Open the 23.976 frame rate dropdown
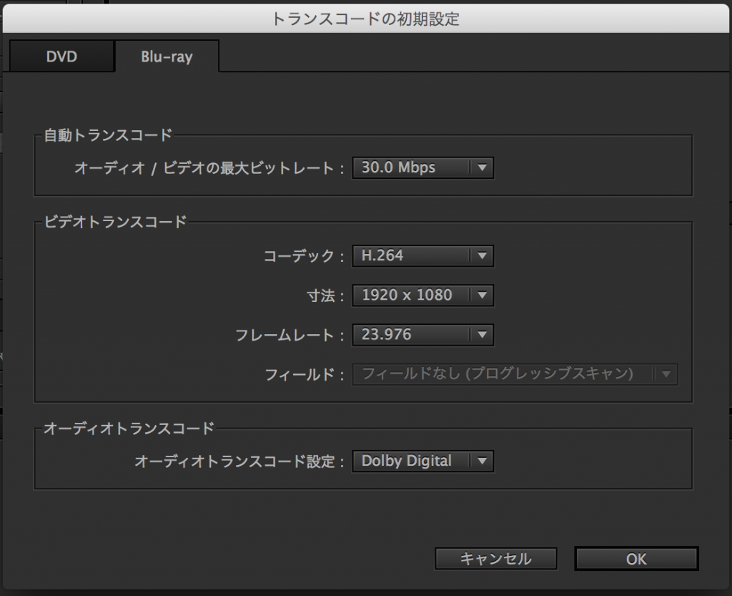This screenshot has width=732, height=596. tap(412, 334)
